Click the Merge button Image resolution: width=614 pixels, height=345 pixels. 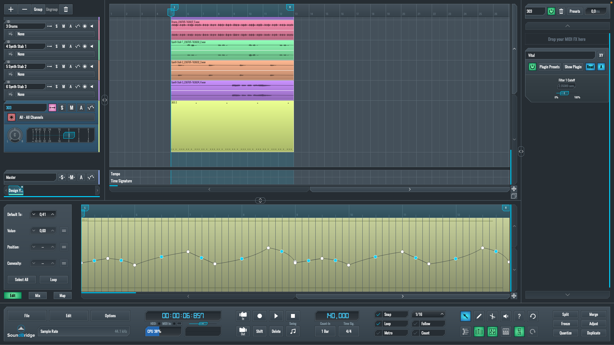(594, 314)
